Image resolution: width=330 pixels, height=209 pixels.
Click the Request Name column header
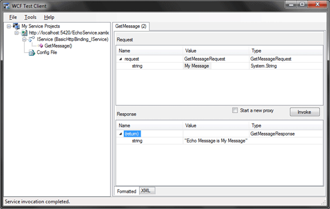pos(150,51)
